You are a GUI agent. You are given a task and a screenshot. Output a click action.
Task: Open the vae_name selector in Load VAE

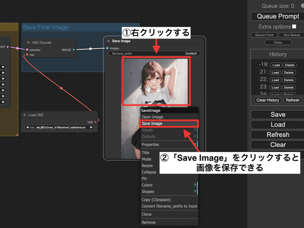(59, 127)
